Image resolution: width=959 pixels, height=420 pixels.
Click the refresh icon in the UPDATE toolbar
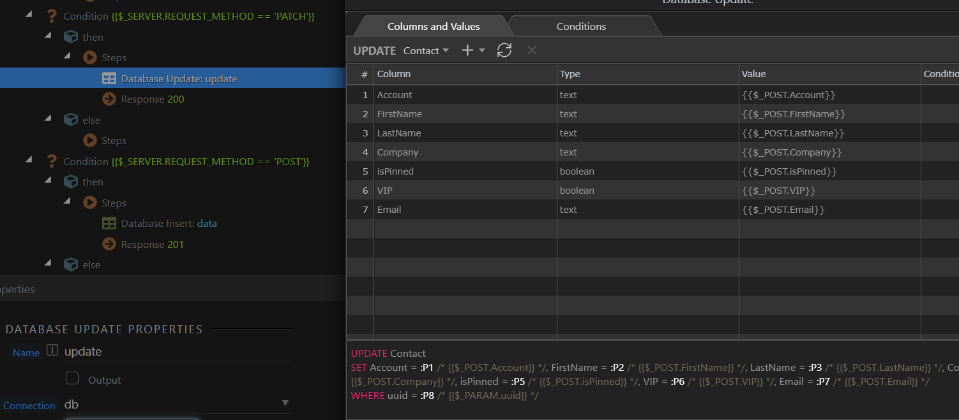click(504, 50)
